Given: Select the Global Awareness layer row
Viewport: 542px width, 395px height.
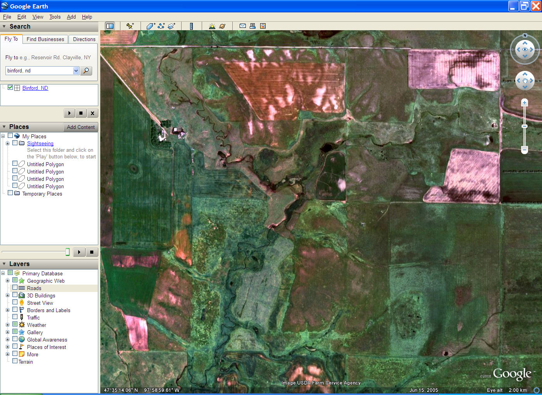Looking at the screenshot, I should point(47,340).
